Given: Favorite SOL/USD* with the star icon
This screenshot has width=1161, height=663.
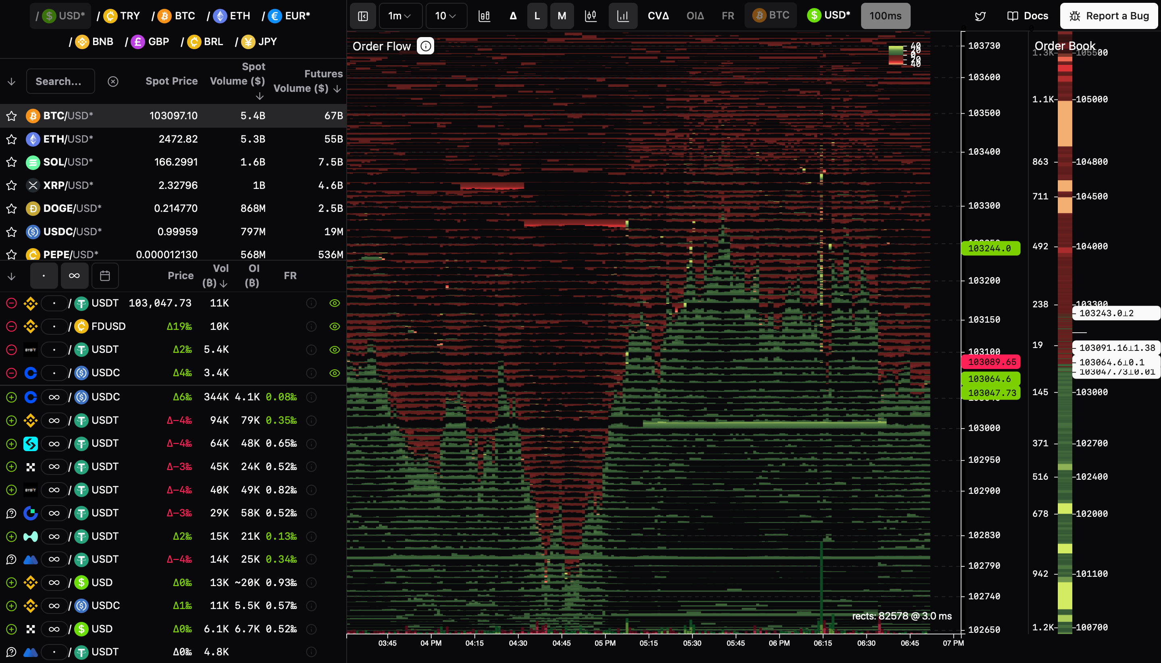Looking at the screenshot, I should coord(11,162).
